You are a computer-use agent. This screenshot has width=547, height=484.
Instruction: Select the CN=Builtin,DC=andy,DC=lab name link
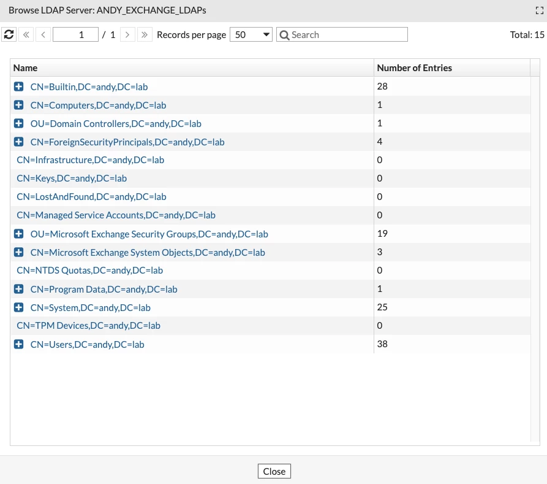tap(89, 86)
